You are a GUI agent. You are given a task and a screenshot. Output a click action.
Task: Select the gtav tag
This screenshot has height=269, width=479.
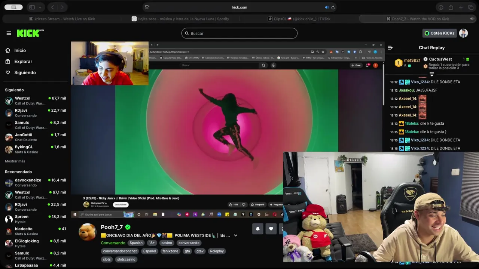pos(200,251)
